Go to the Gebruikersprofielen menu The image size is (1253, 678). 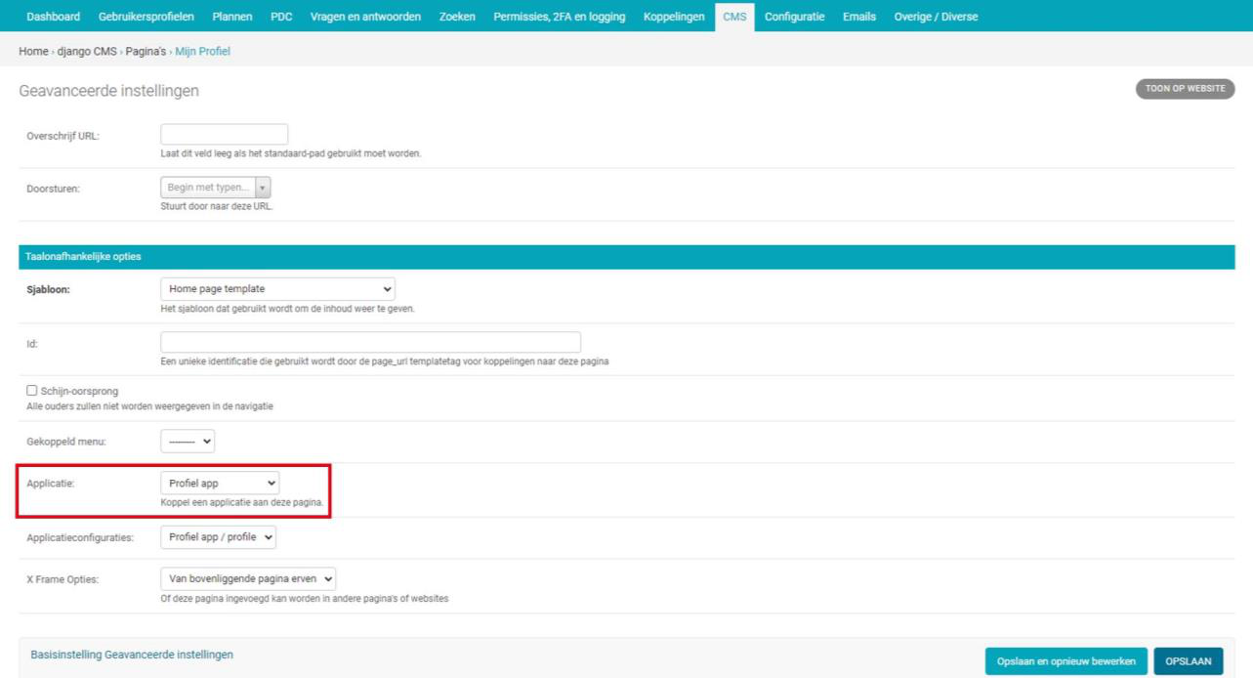click(146, 17)
